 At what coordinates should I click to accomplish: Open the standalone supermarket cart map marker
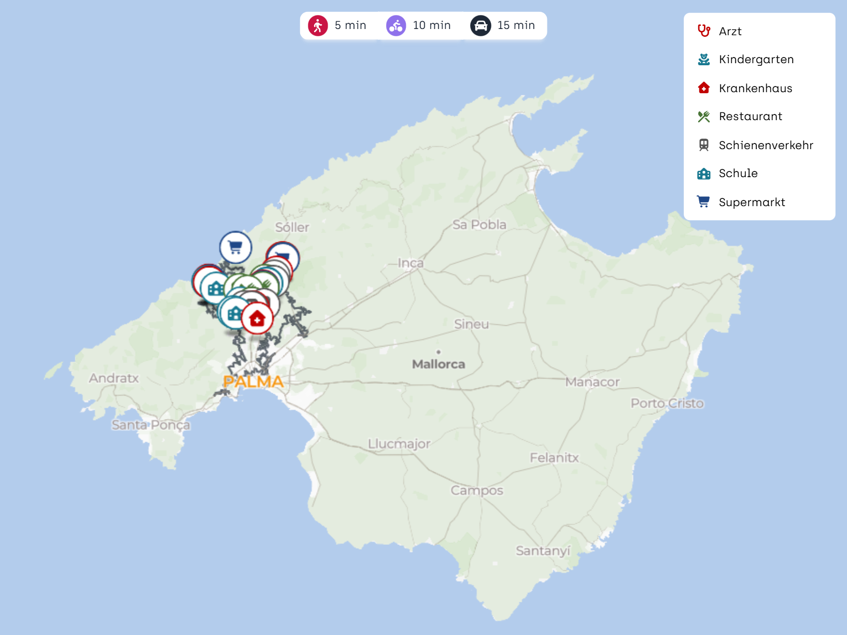click(235, 247)
